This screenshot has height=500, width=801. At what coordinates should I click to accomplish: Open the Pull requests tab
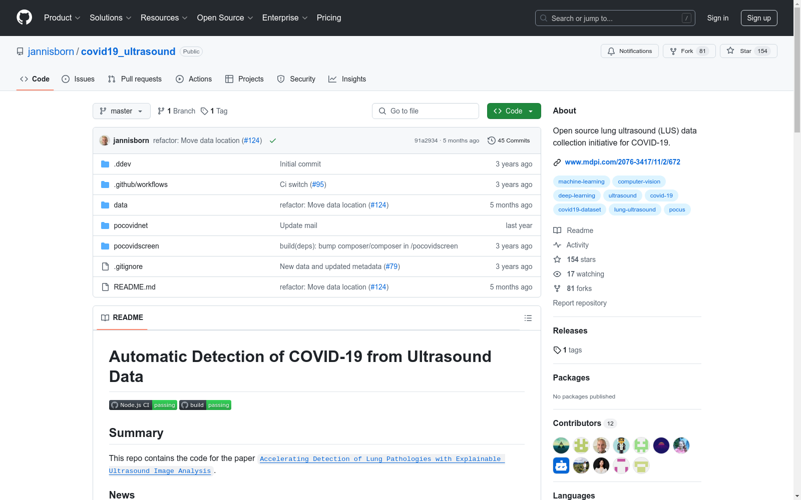tap(135, 79)
